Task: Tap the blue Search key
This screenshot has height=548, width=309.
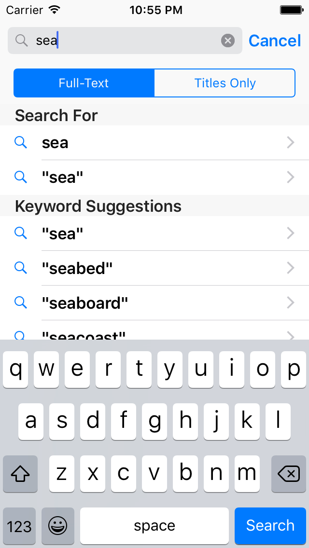Action: (270, 525)
